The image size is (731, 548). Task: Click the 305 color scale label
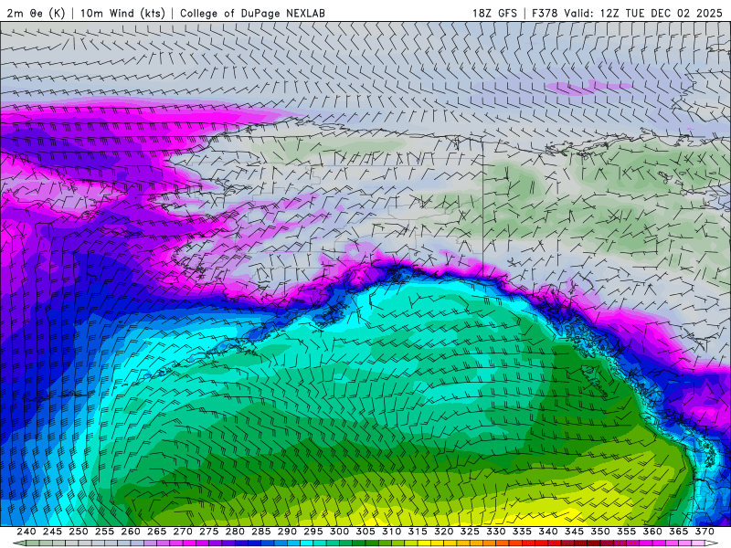pos(365,532)
